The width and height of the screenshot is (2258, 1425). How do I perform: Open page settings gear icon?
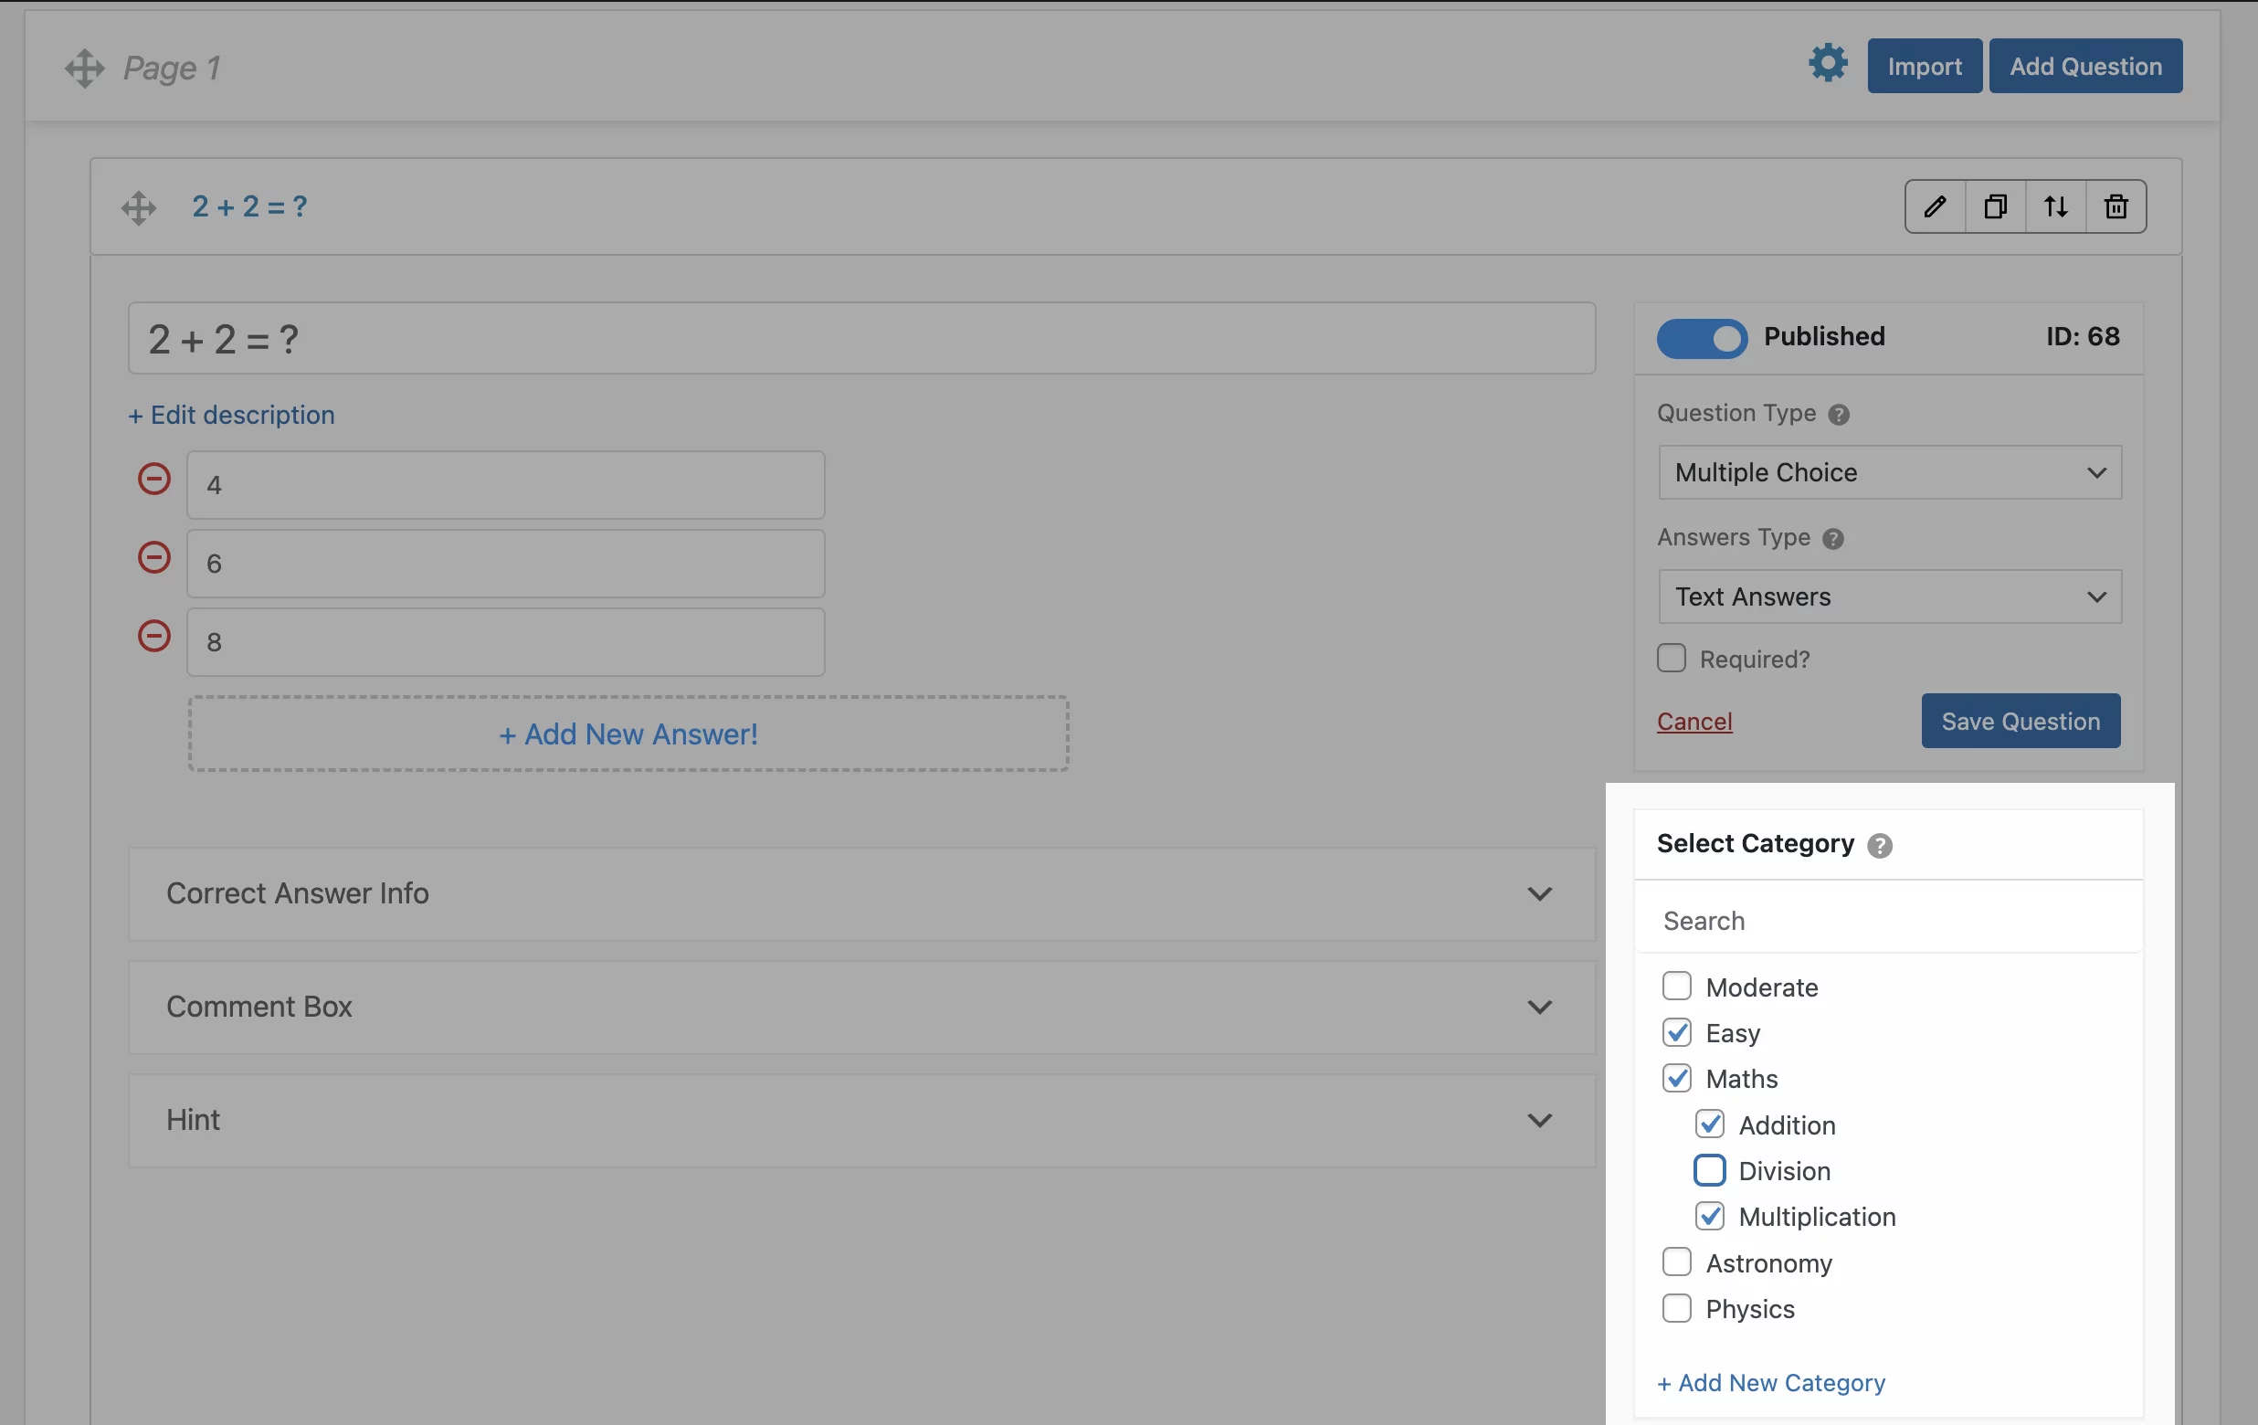click(1827, 64)
